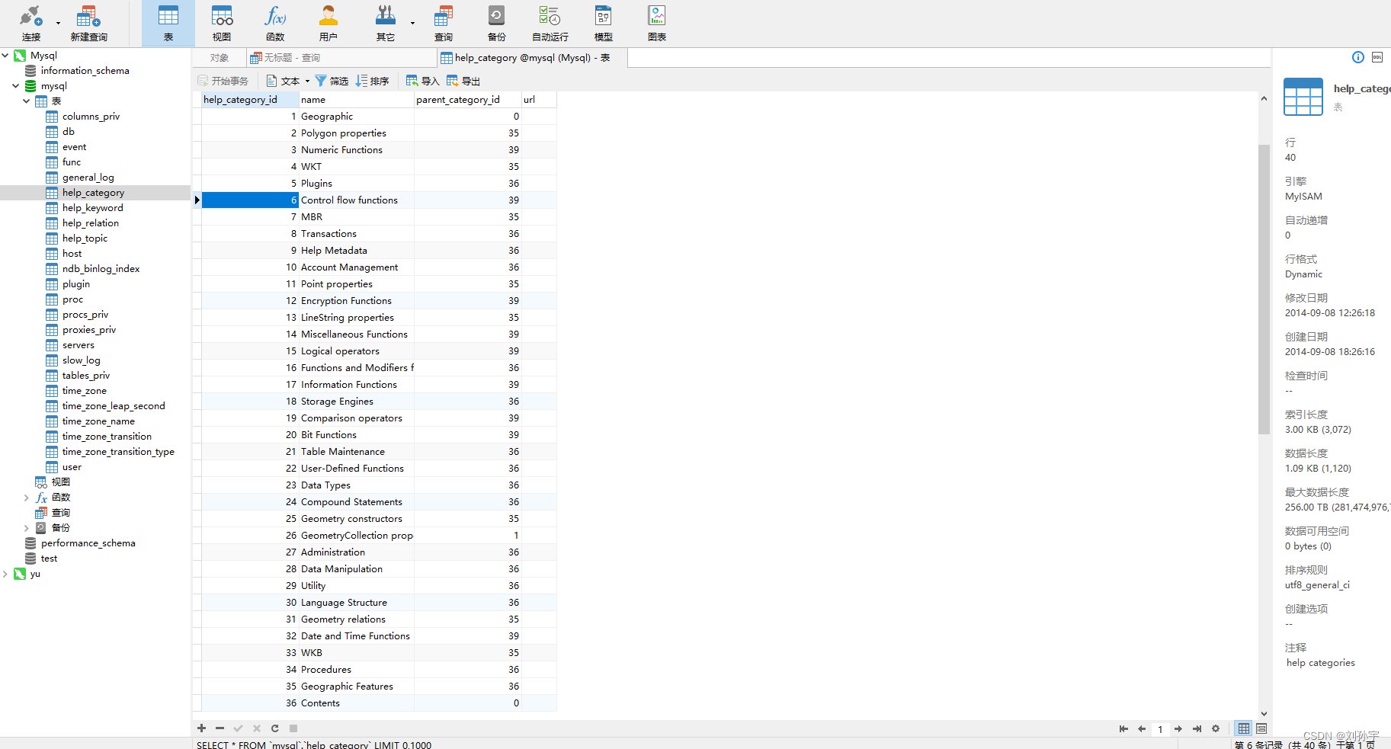The width and height of the screenshot is (1391, 749).
Task: Open the record limit settings gear
Action: [x=1216, y=729]
